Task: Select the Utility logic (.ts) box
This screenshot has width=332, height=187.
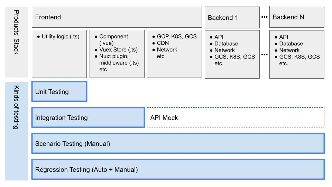Action: 59,54
